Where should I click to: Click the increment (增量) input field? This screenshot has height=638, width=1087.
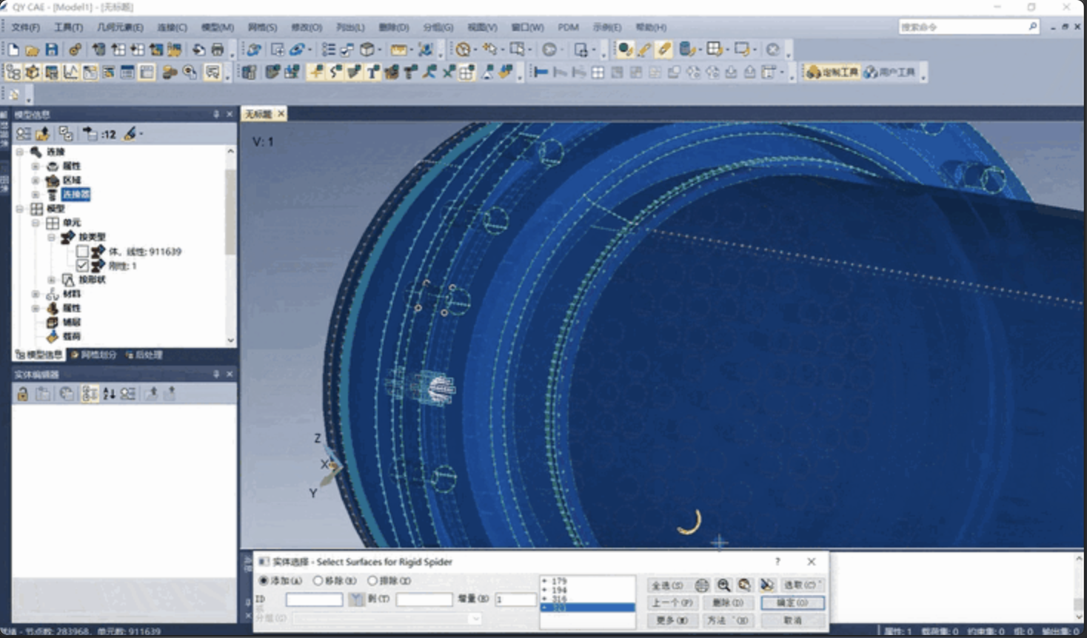point(515,600)
